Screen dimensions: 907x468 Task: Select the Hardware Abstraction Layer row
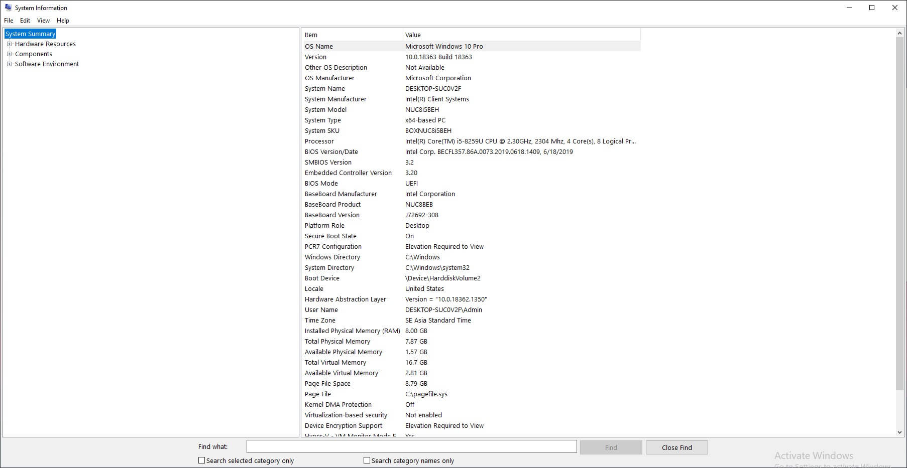[x=471, y=299]
